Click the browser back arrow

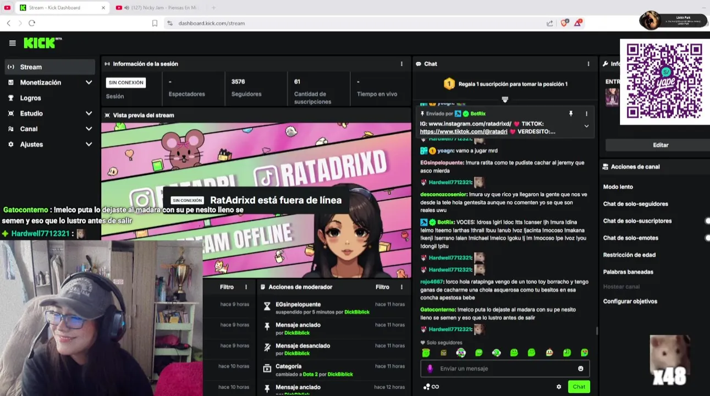pos(8,23)
